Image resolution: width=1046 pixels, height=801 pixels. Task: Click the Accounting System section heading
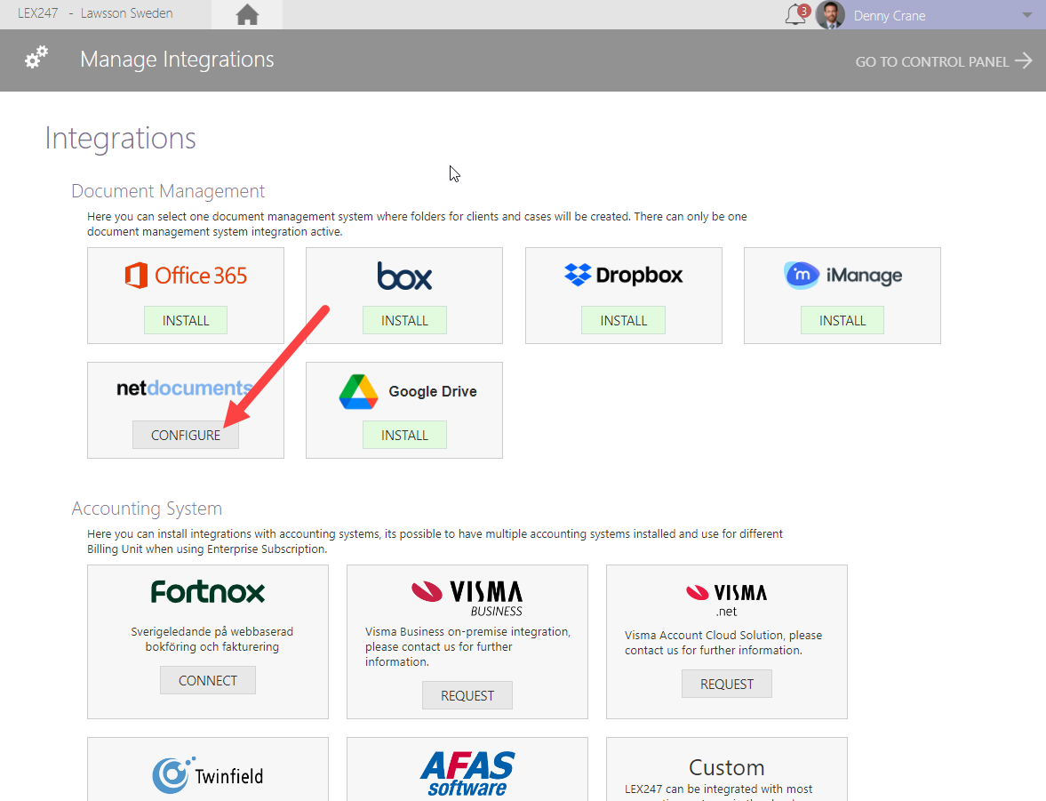pos(147,509)
